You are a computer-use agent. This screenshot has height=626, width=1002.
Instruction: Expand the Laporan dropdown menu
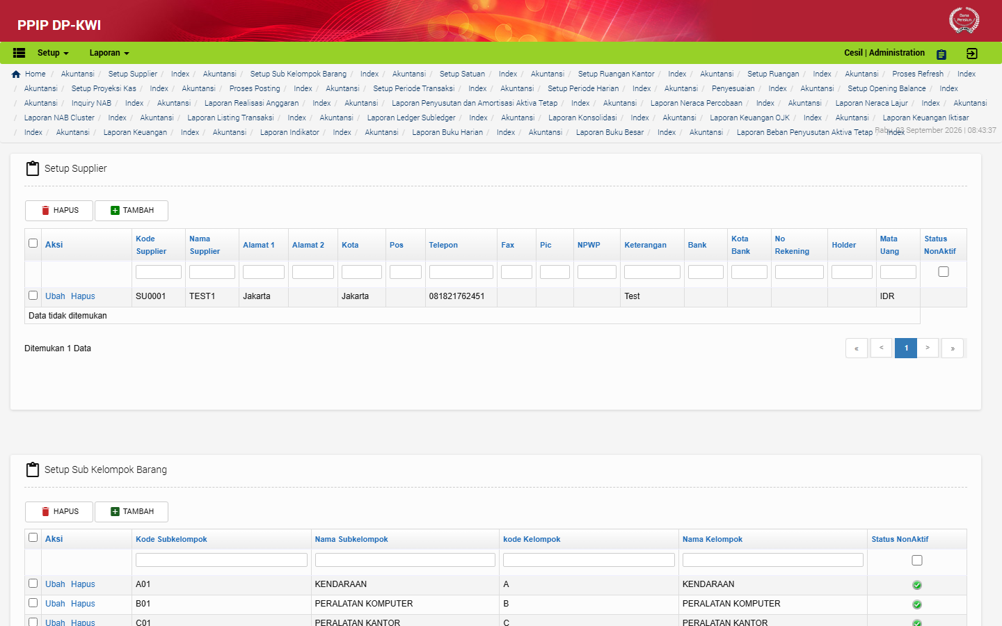point(109,53)
